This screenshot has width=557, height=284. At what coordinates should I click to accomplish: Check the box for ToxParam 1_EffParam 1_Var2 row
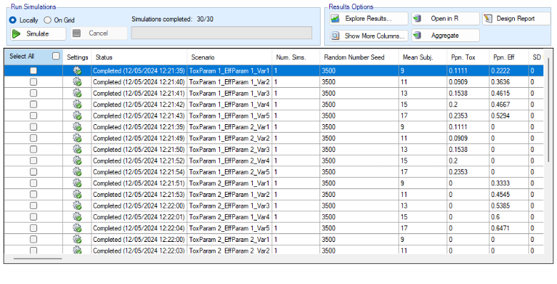tap(34, 82)
